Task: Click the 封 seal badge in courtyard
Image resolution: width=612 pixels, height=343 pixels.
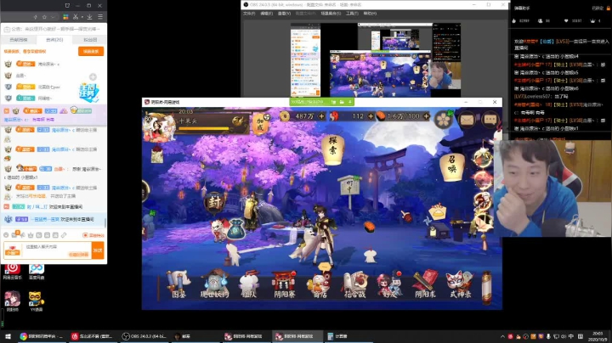Action: point(214,202)
